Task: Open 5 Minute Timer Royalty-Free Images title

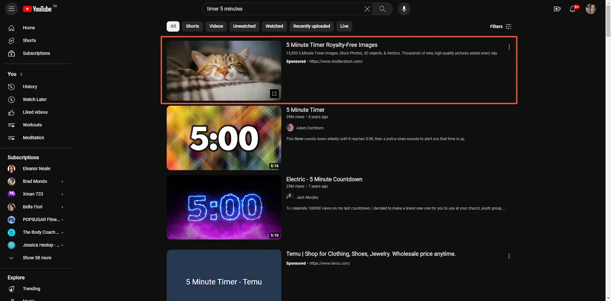Action: 332,45
